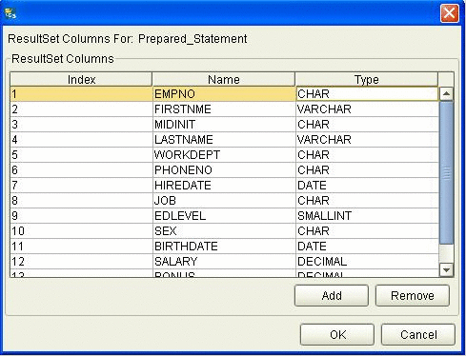466x356 pixels.
Task: Click the scrollbar up arrow
Action: tap(446, 93)
